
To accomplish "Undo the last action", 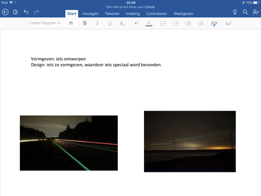I will (x=26, y=12).
